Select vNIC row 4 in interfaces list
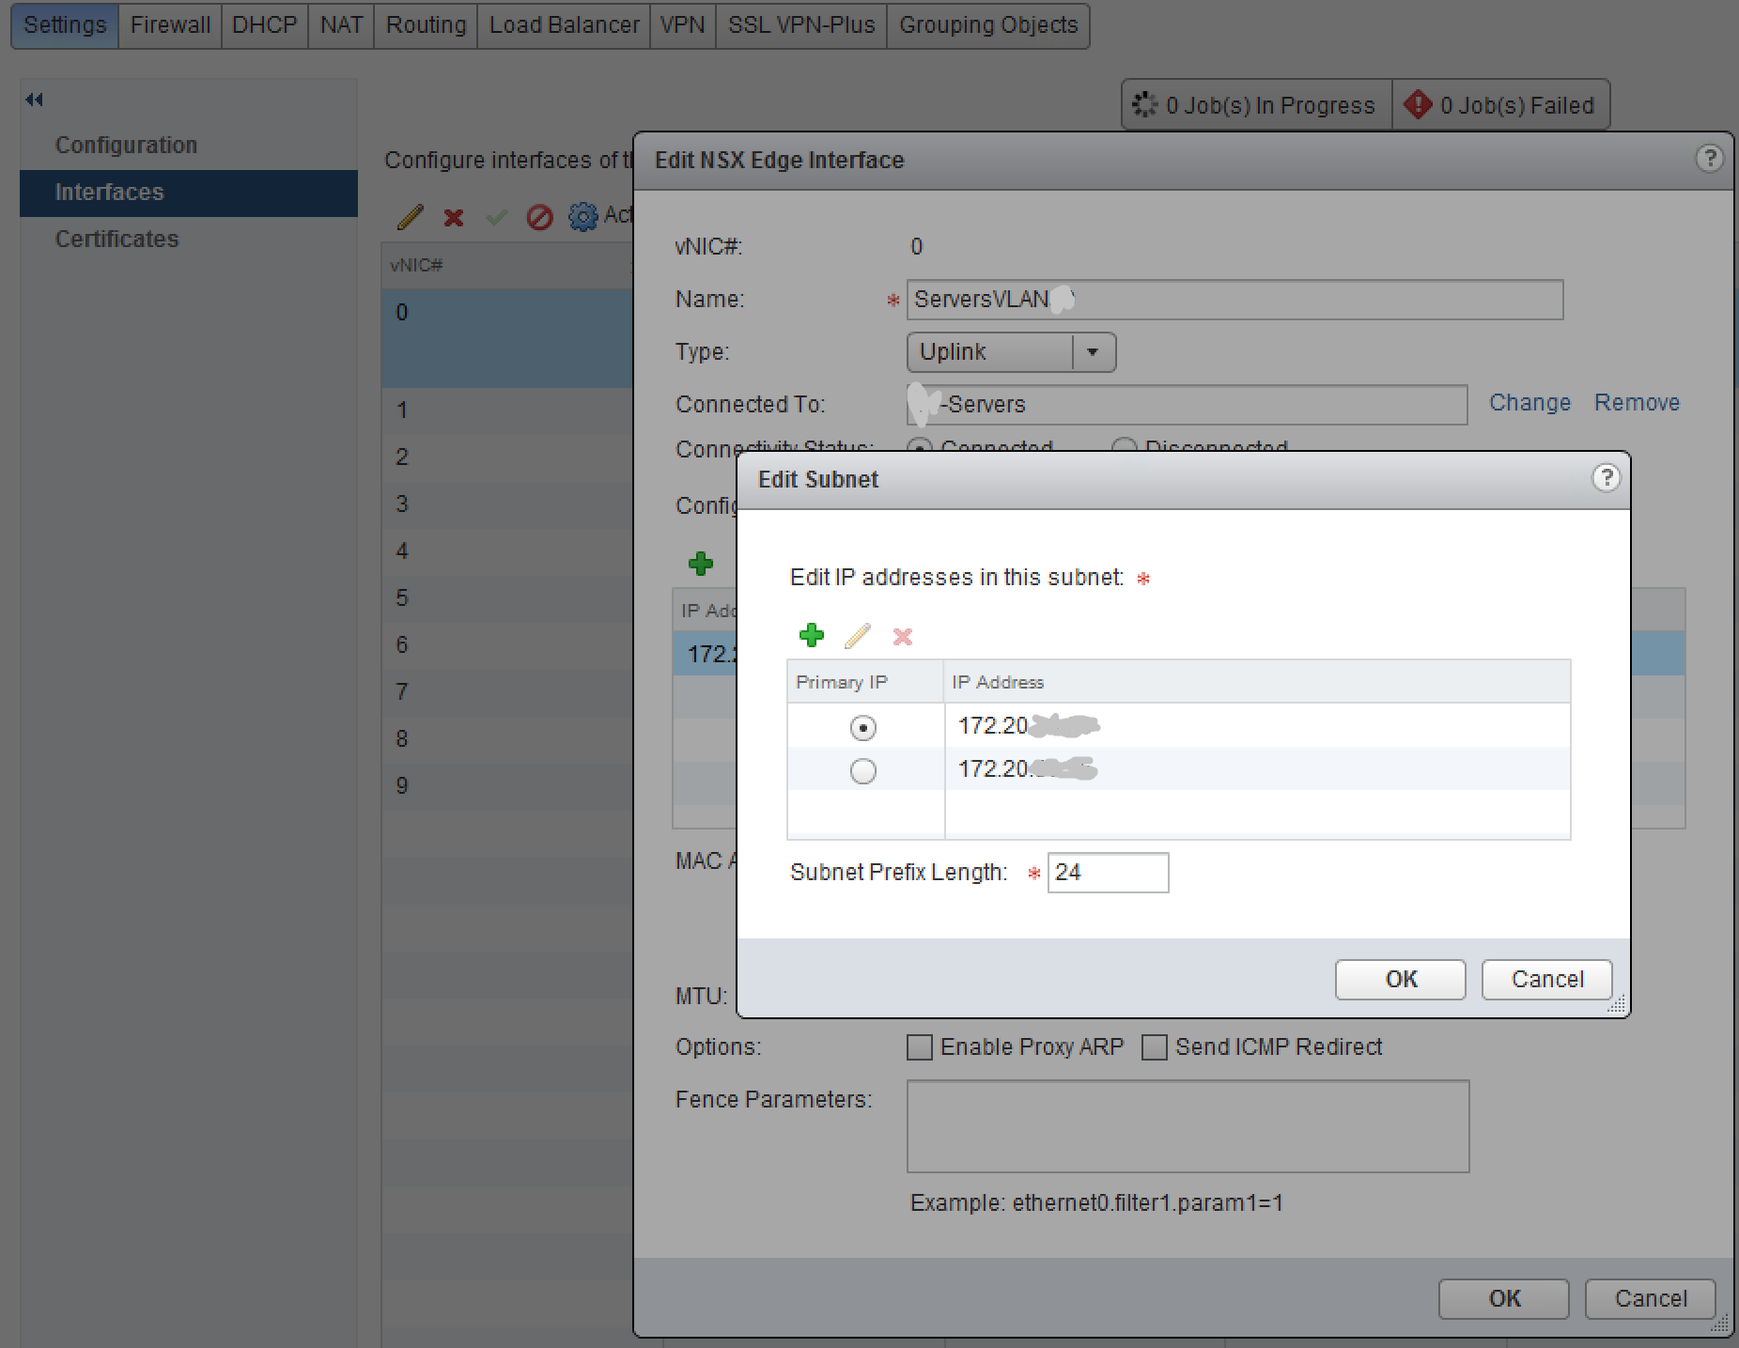Image resolution: width=1739 pixels, height=1348 pixels. pyautogui.click(x=507, y=551)
